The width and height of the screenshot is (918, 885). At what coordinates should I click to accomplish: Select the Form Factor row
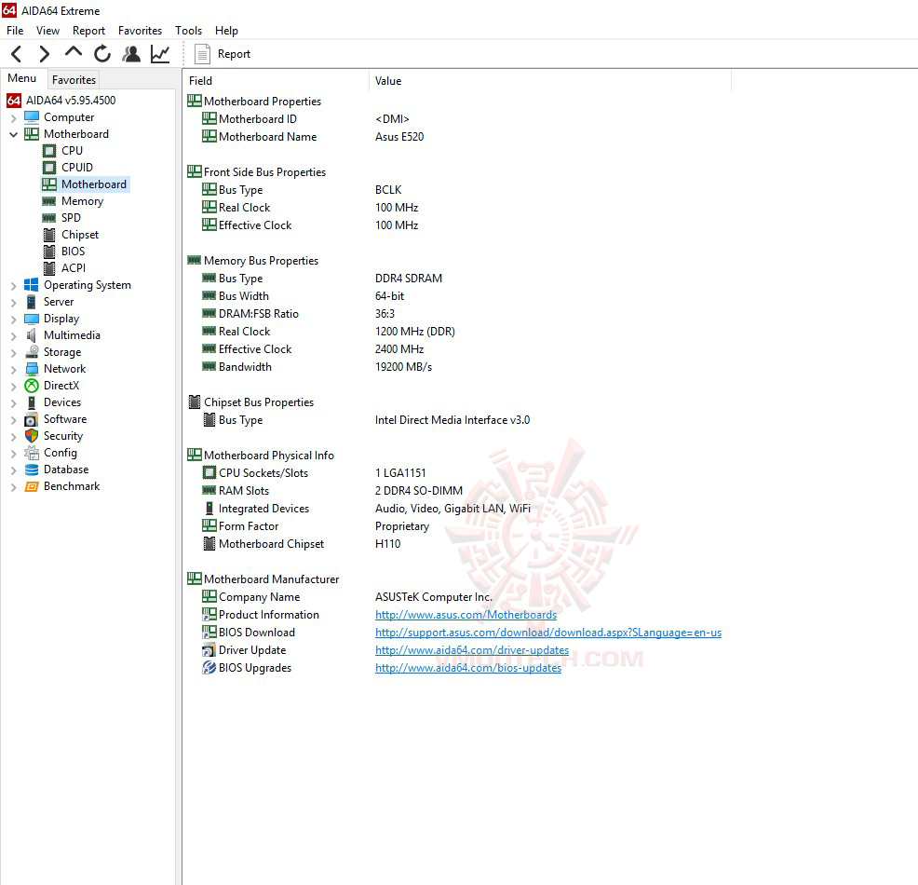coord(458,526)
